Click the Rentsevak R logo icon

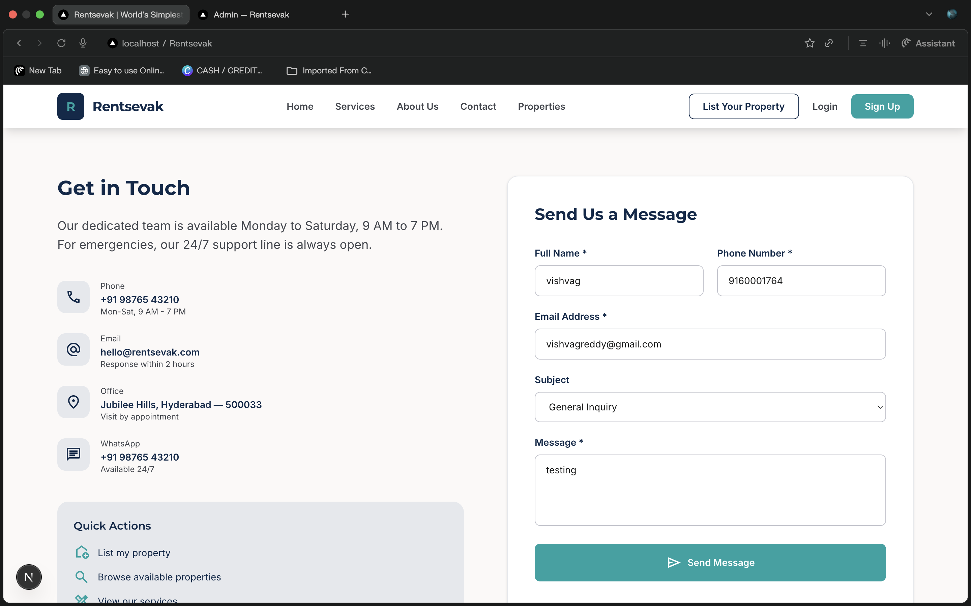coord(70,106)
